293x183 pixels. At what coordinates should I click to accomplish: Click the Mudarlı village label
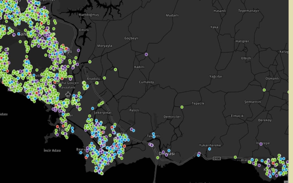pyautogui.click(x=172, y=15)
